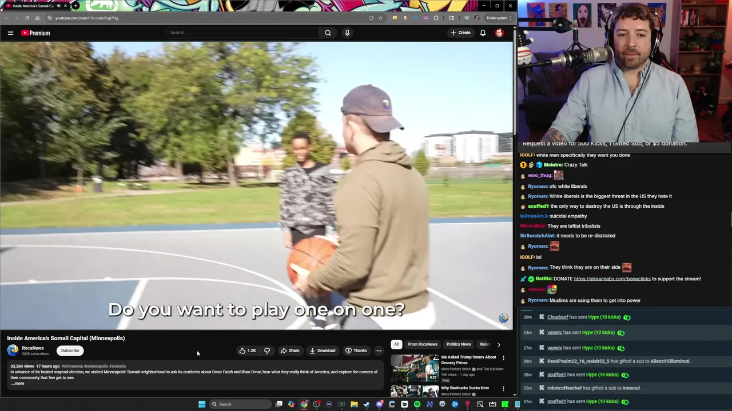Click the browser address bar URL
The height and width of the screenshot is (411, 732).
pyautogui.click(x=87, y=18)
